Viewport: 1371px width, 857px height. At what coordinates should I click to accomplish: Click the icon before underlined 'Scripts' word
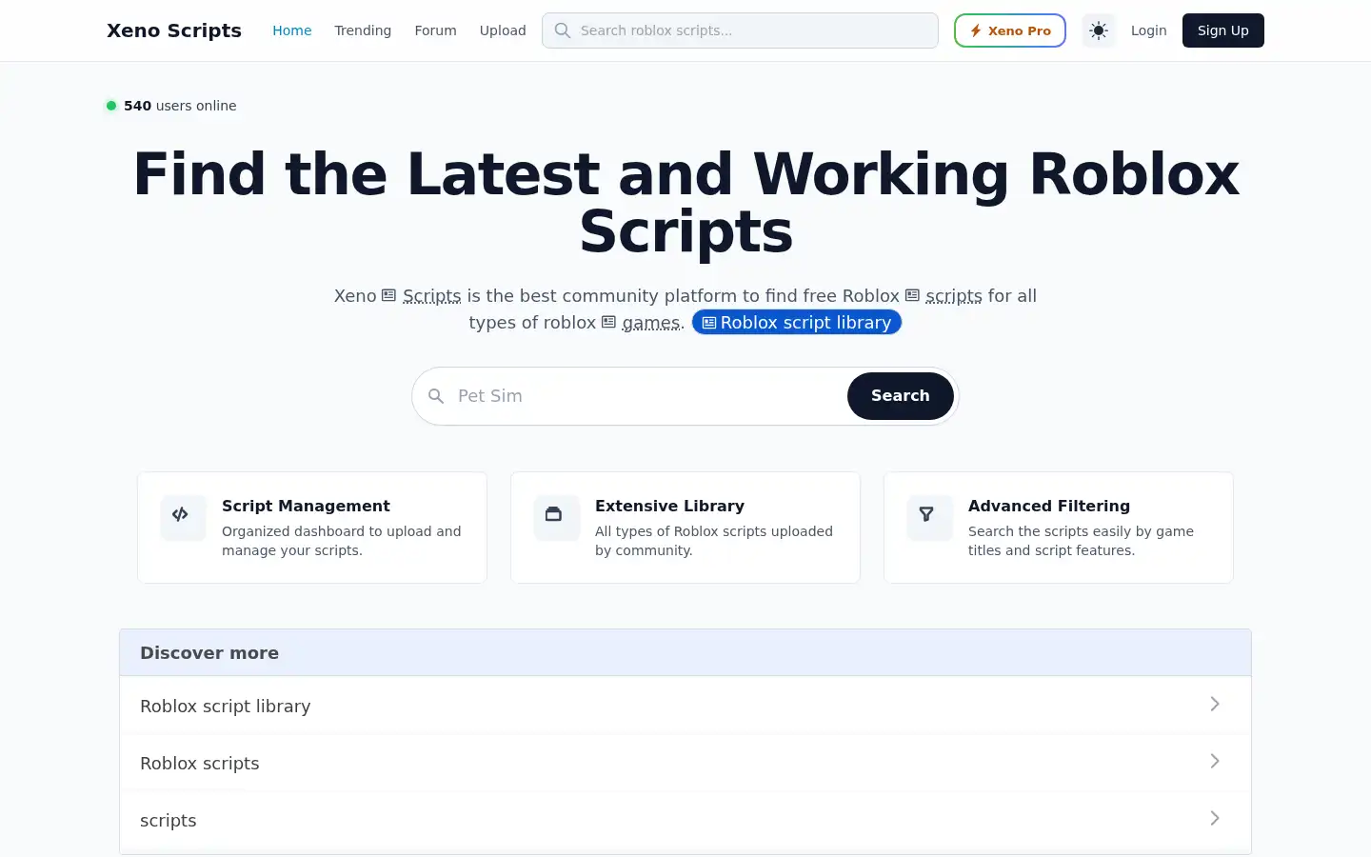[x=389, y=295]
